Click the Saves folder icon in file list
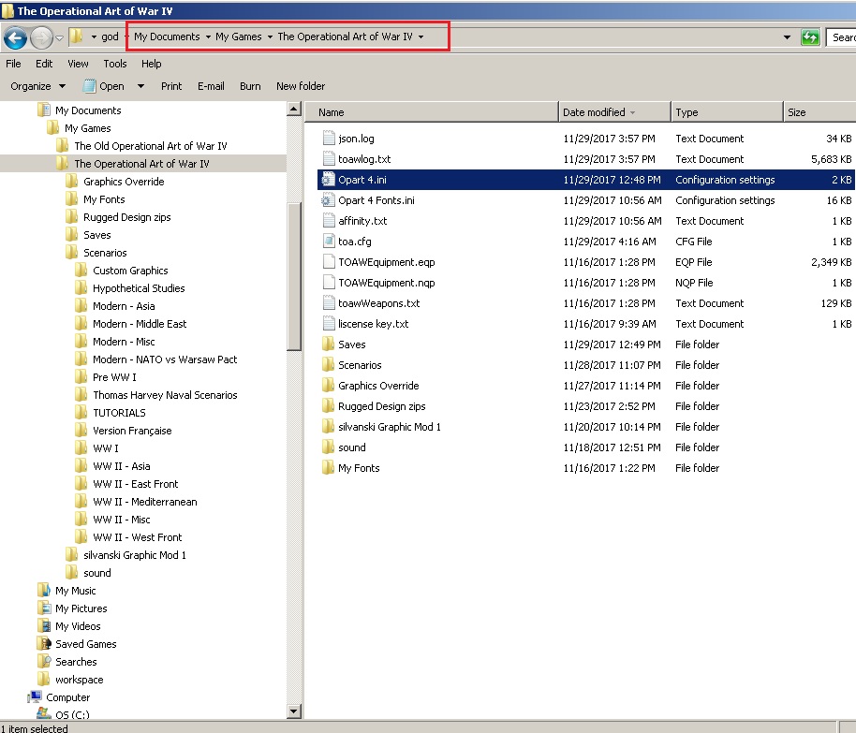The image size is (856, 733). (x=328, y=345)
